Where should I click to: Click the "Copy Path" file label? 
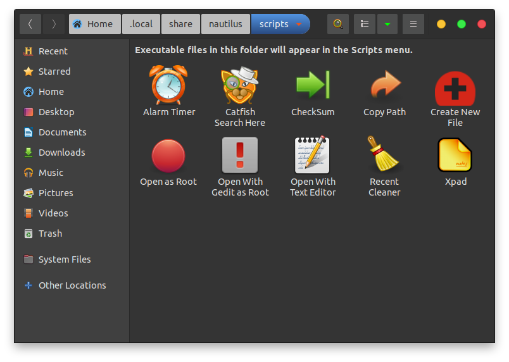coord(385,112)
